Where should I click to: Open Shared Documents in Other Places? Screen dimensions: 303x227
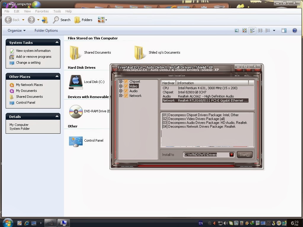pos(29,97)
